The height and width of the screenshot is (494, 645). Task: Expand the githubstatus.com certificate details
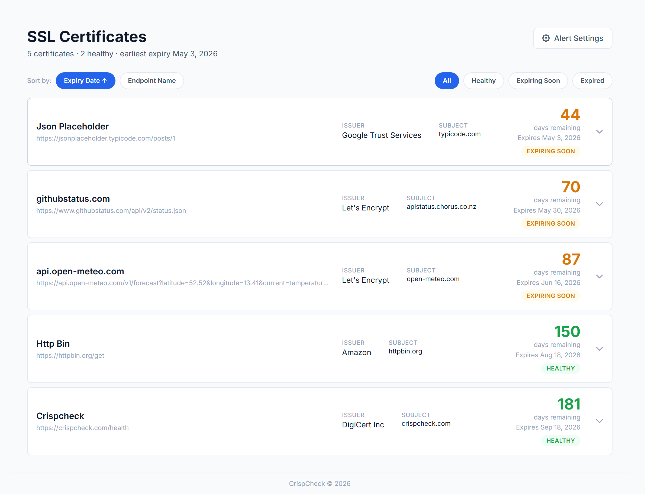(x=599, y=204)
